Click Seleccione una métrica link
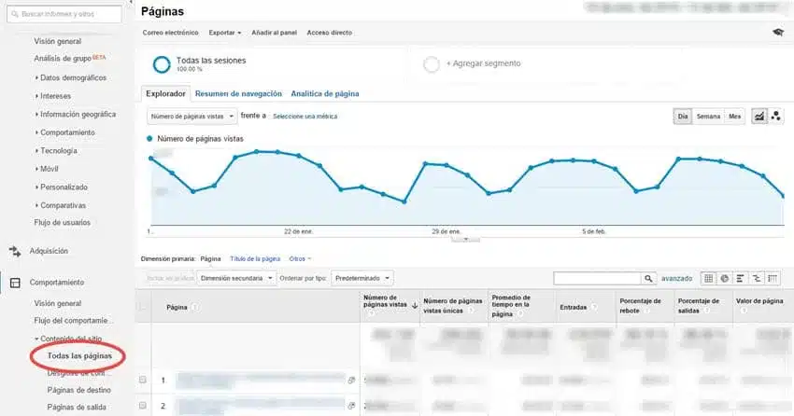The width and height of the screenshot is (794, 416). pyautogui.click(x=305, y=117)
